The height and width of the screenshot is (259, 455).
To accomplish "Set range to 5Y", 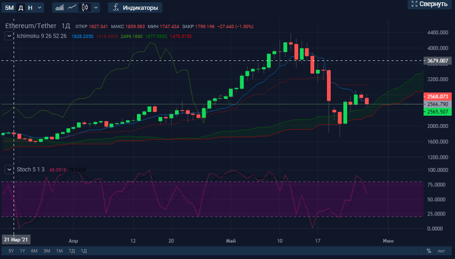I will pos(11,251).
